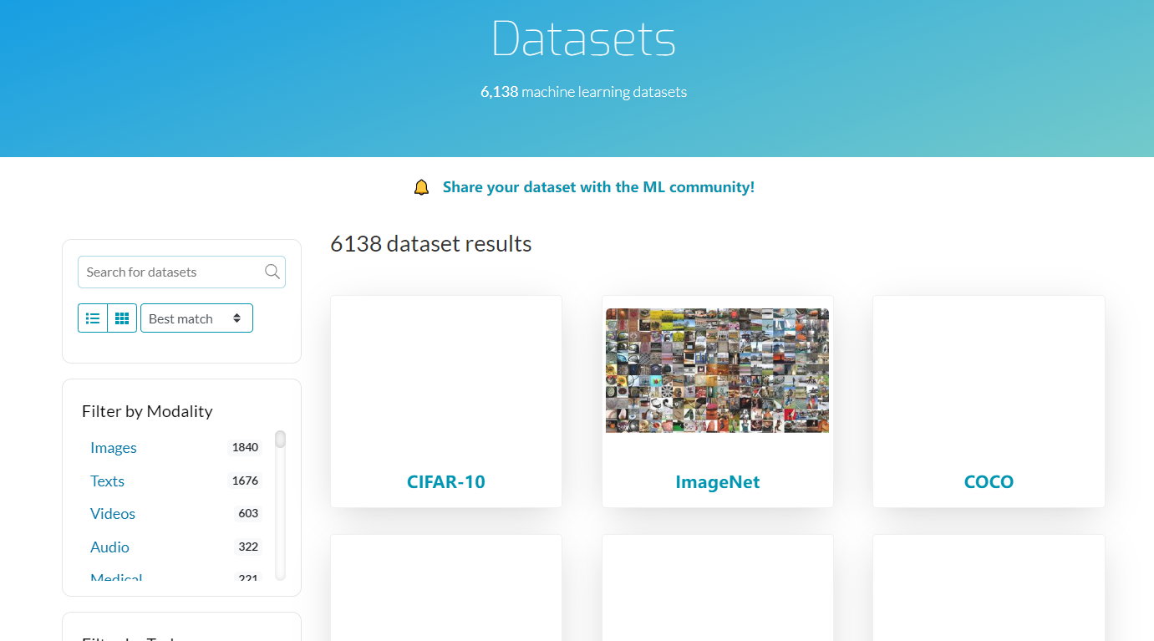Click the 1840 Images count badge

pyautogui.click(x=245, y=448)
